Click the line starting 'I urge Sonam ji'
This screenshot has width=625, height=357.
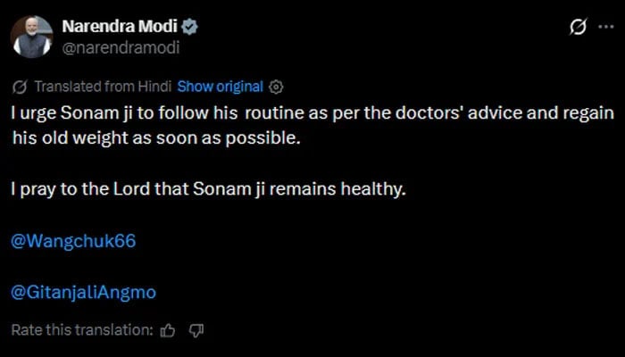point(312,113)
